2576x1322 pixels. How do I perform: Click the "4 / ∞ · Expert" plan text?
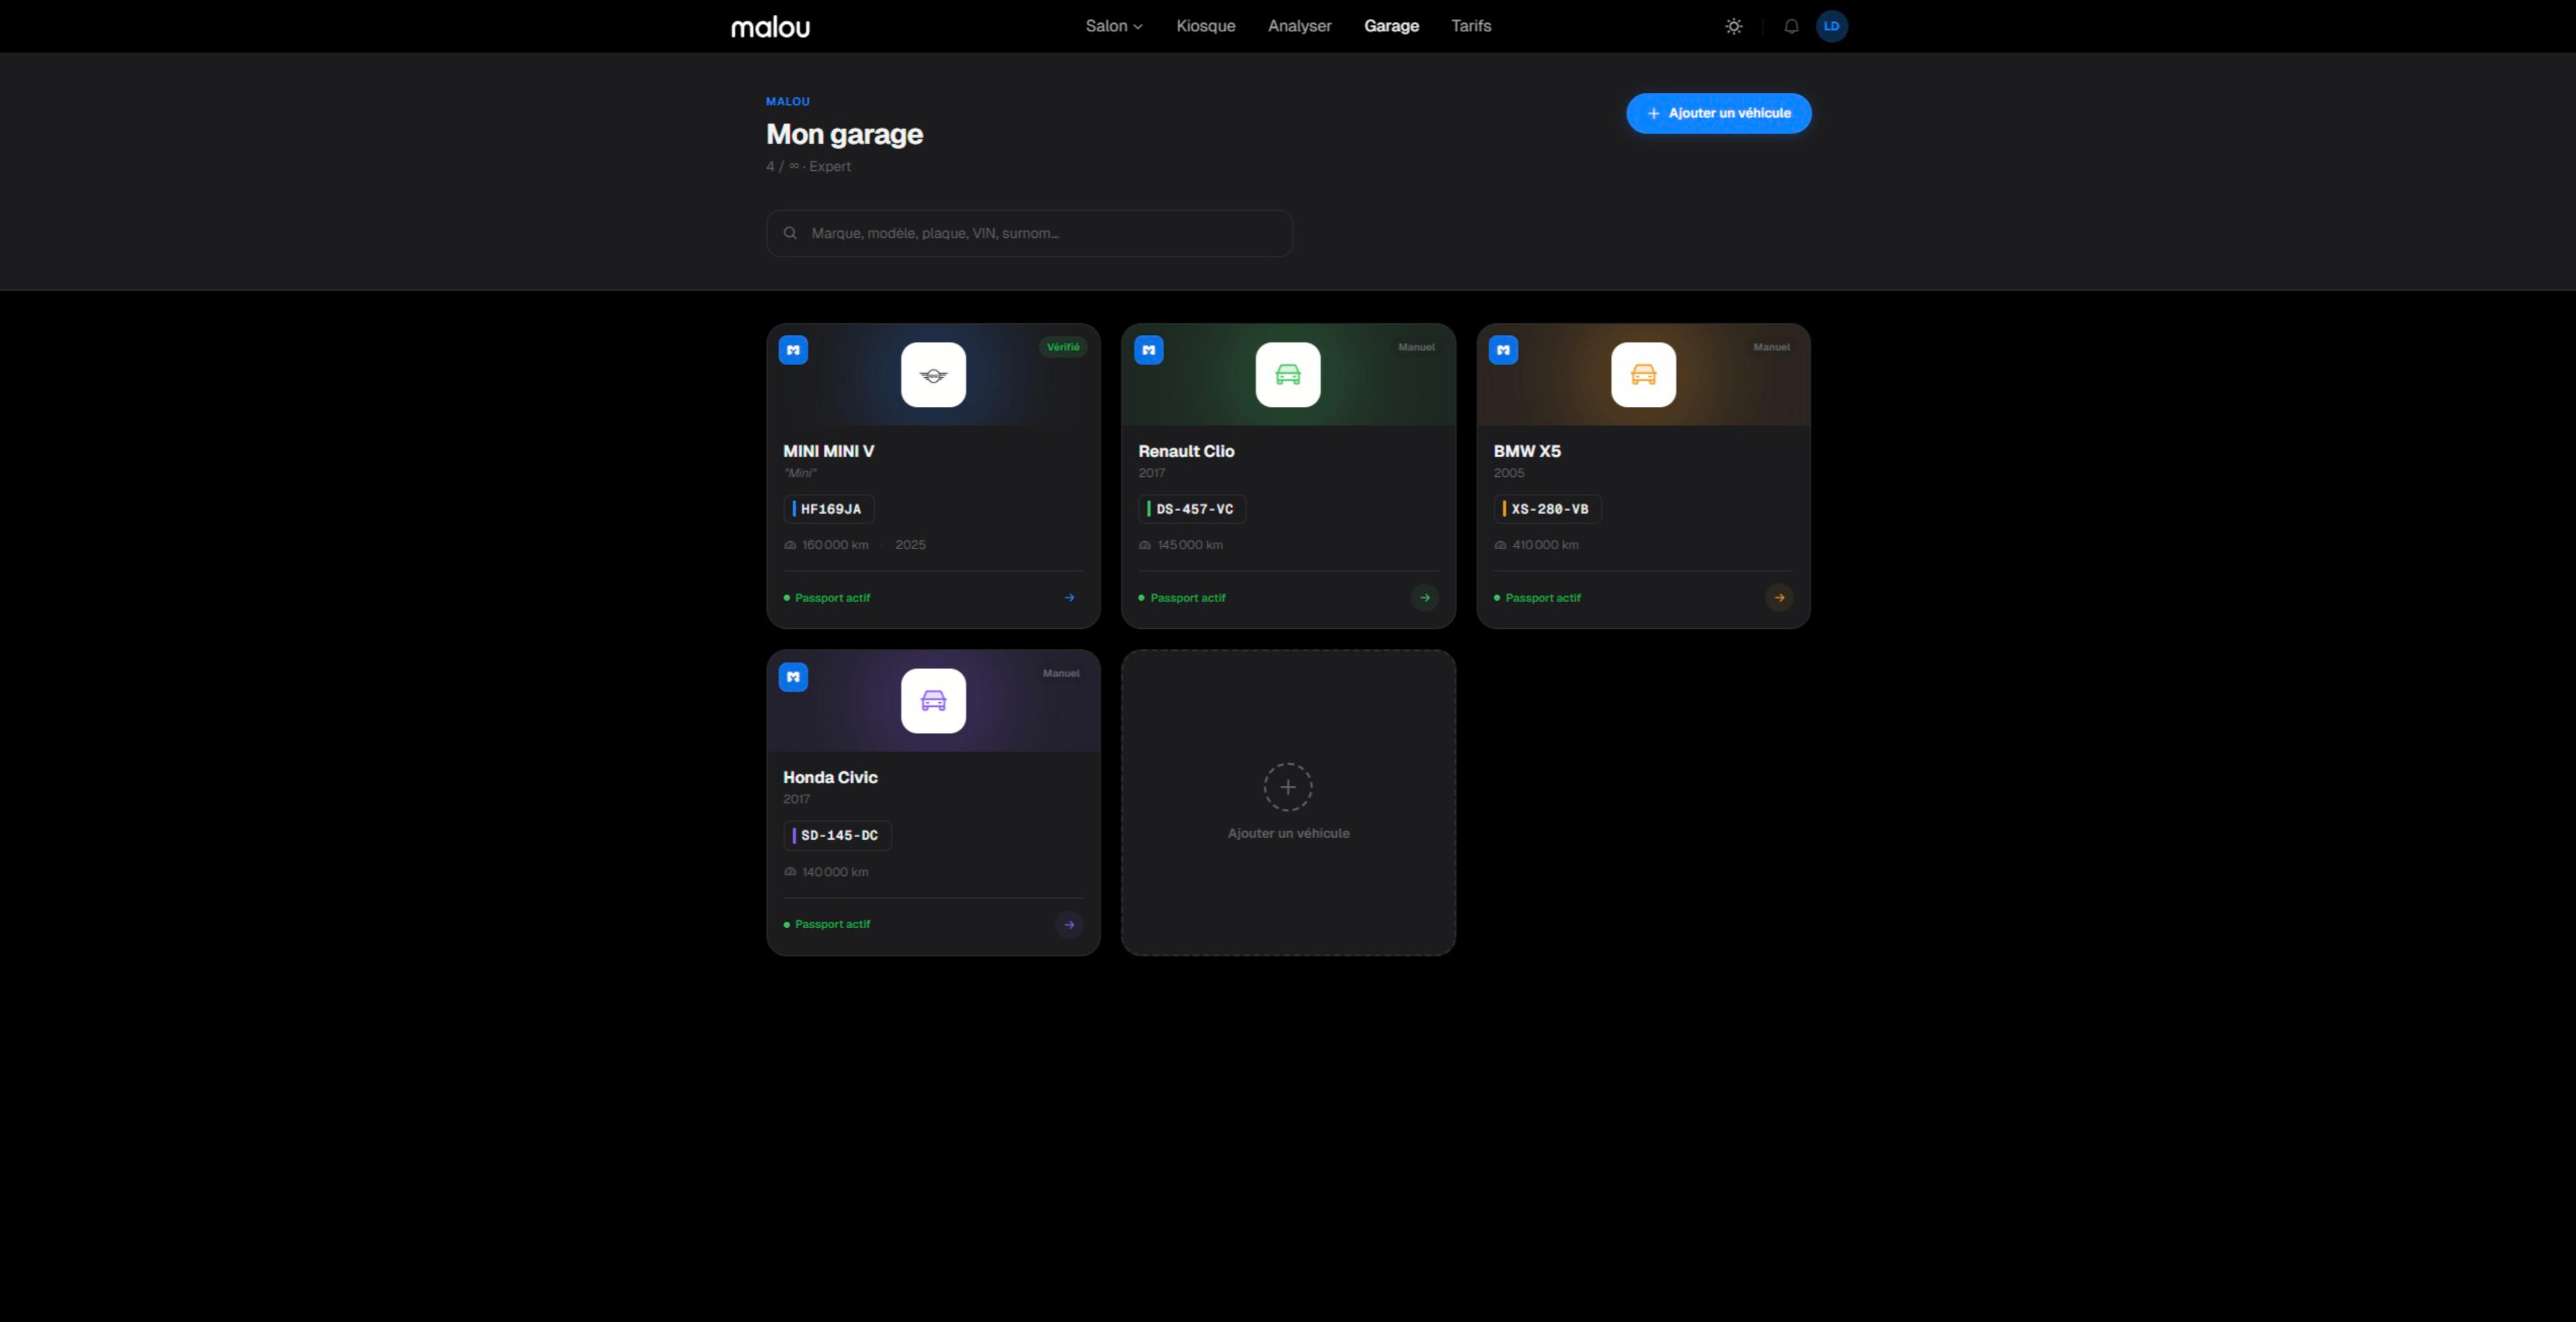[808, 166]
